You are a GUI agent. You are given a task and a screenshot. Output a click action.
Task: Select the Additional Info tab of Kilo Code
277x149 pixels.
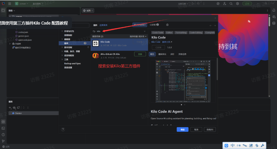pos(182,54)
